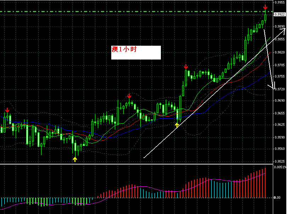Select the green dash-dot horizontal resistance line
The image size is (287, 214).
coord(136,12)
